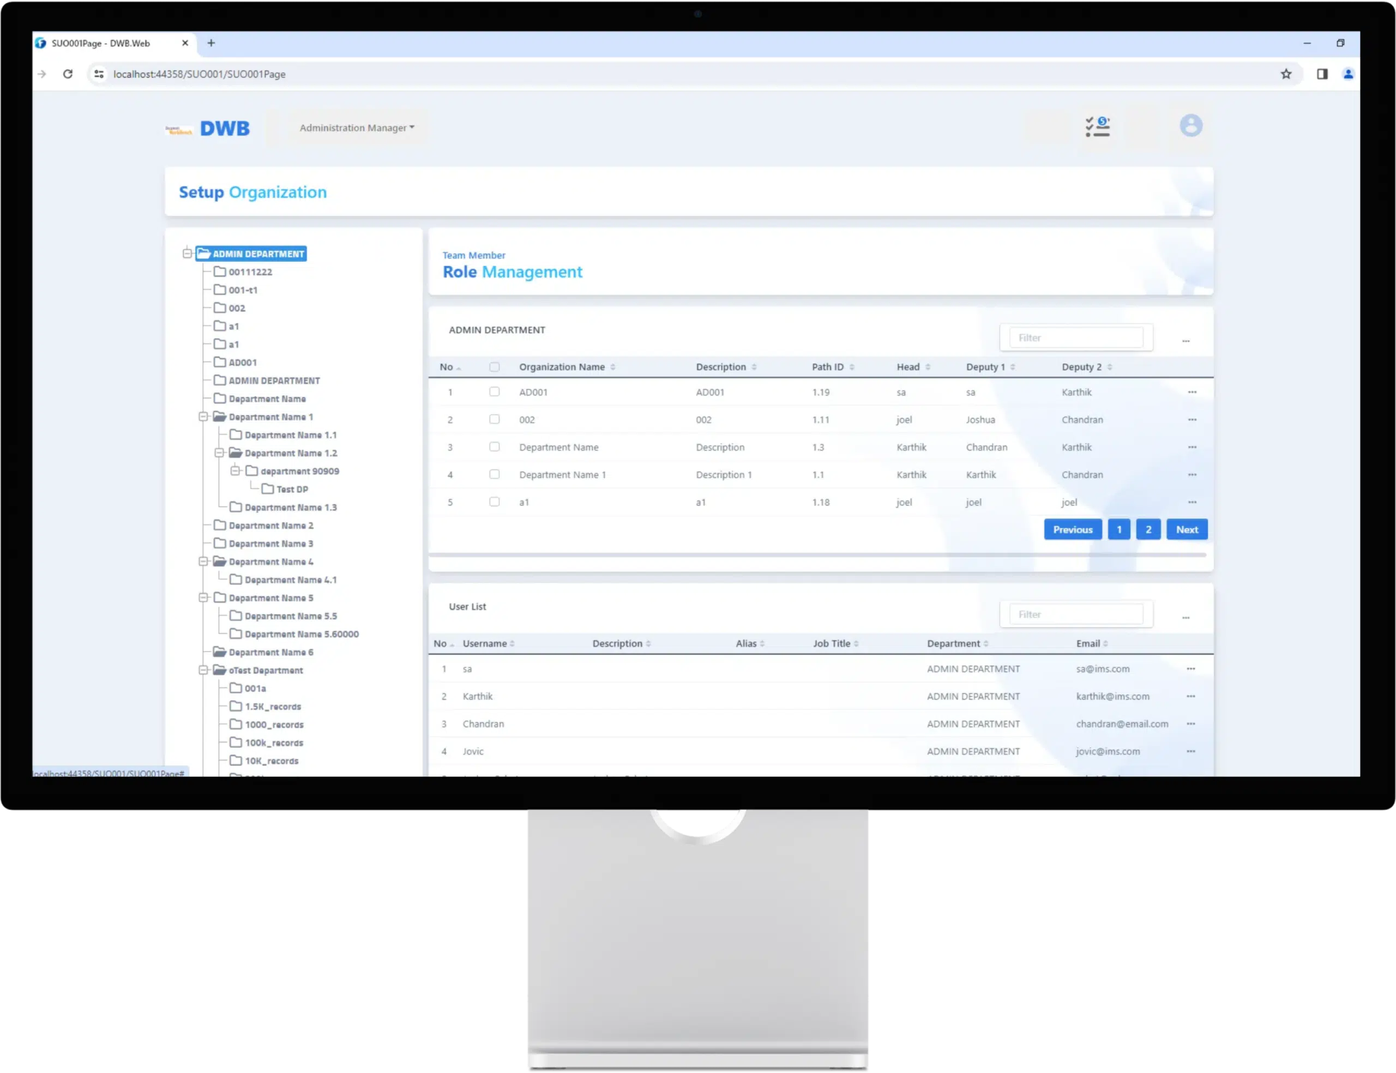Click the ADMIN DEPARTMENT table Filter field
Viewport: 1396px width, 1073px height.
pyautogui.click(x=1076, y=338)
